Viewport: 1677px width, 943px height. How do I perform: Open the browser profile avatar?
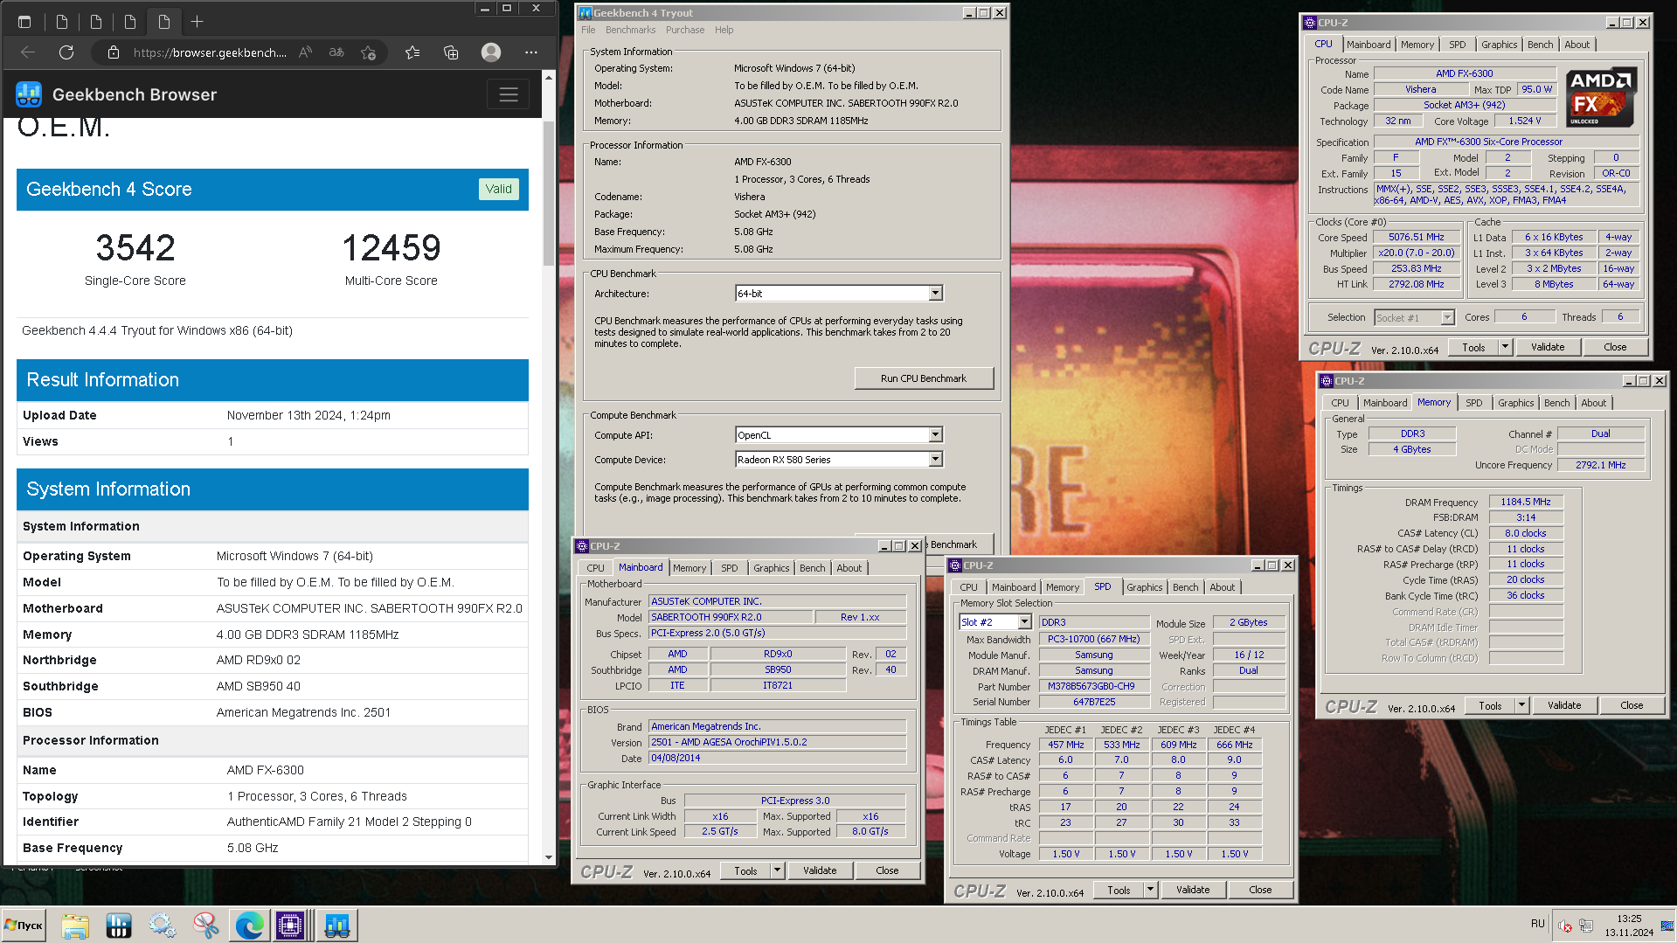pyautogui.click(x=491, y=52)
